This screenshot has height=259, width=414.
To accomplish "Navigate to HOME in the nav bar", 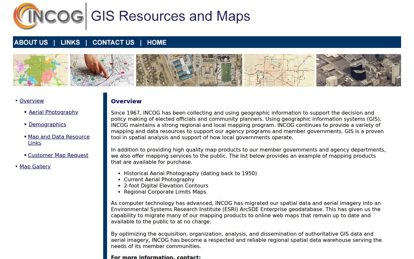I will pyautogui.click(x=157, y=42).
